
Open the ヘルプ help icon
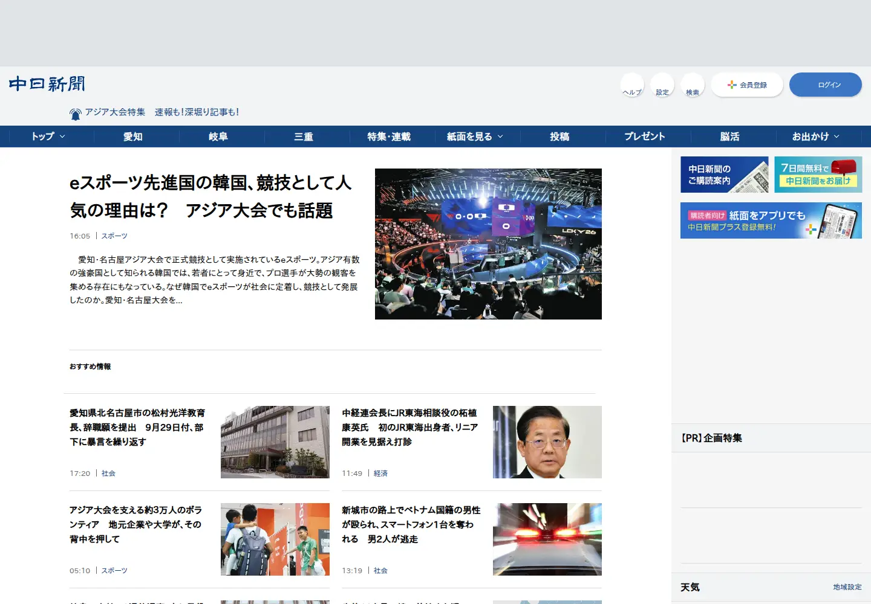(x=632, y=85)
